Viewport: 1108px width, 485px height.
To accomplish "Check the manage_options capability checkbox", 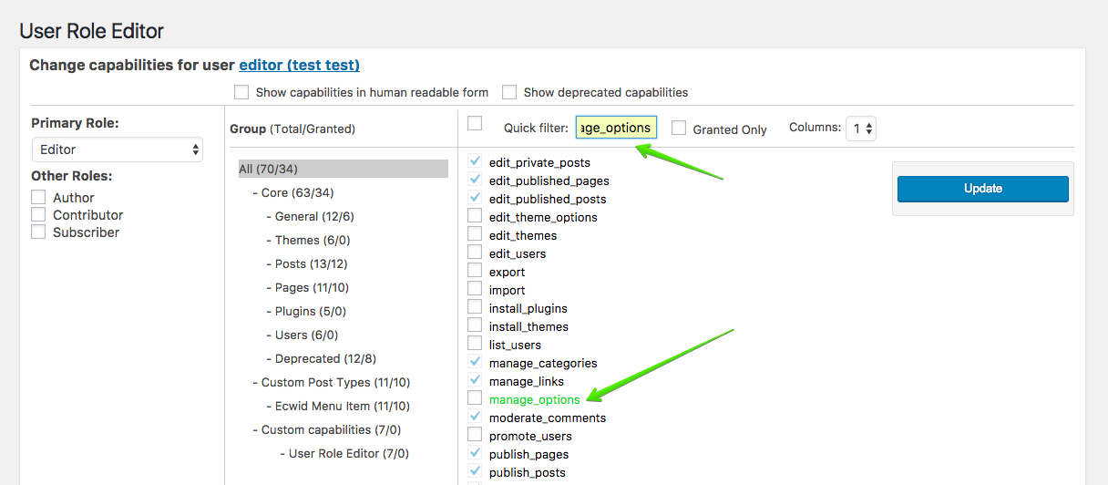I will pos(475,398).
